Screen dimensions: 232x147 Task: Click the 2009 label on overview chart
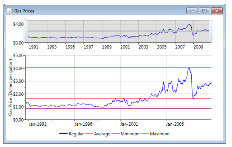[198, 47]
